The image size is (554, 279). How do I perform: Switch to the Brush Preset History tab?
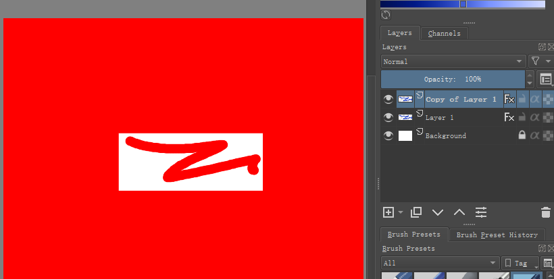(x=497, y=235)
